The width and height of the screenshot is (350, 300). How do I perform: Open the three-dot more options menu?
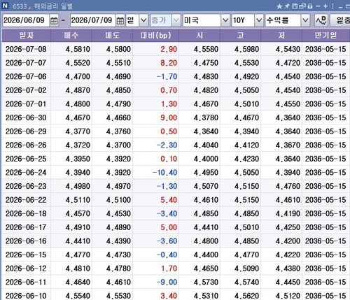[332, 6]
